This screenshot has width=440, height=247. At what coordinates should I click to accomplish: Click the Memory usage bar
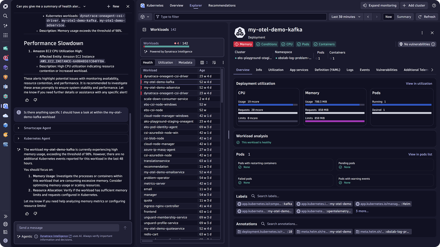click(x=334, y=104)
